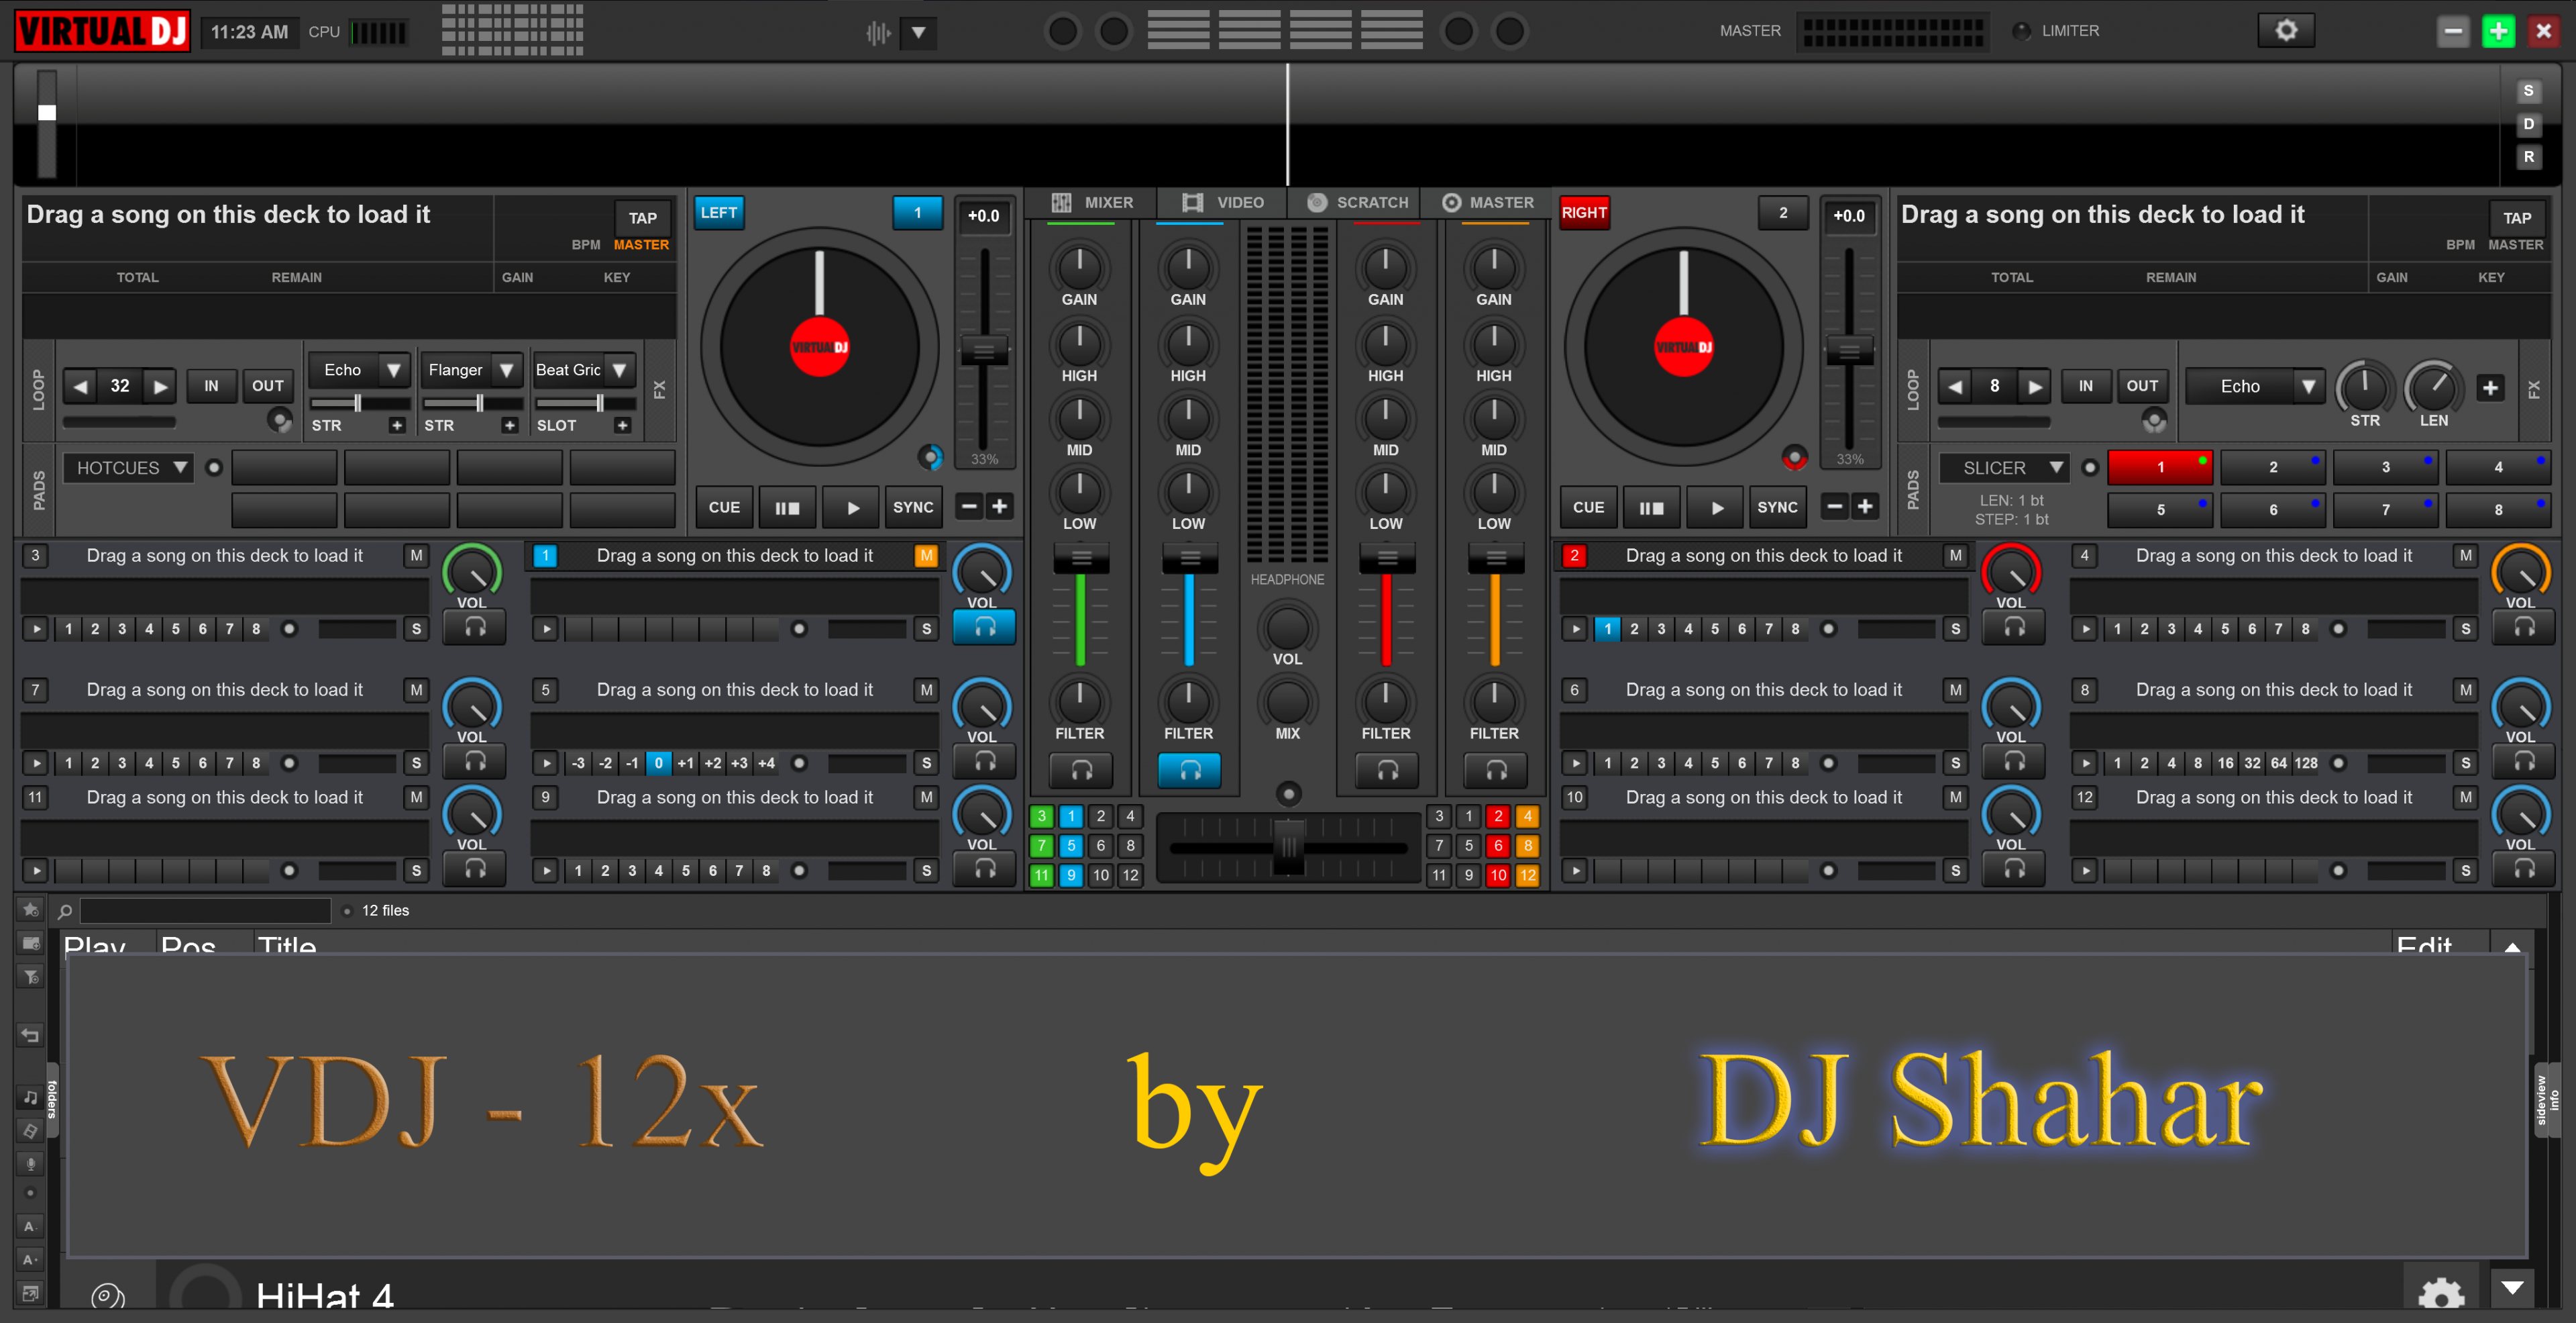Toggle master M button on deck 1 strip

tap(926, 555)
